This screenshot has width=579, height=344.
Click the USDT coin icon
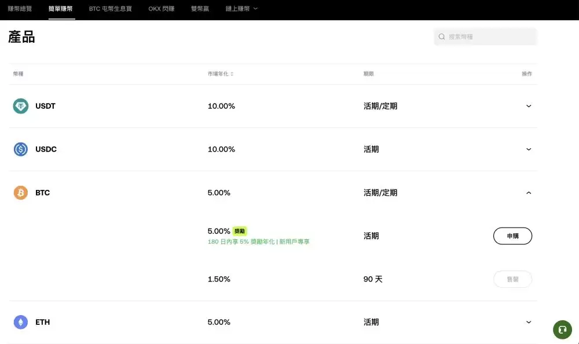[x=20, y=106]
